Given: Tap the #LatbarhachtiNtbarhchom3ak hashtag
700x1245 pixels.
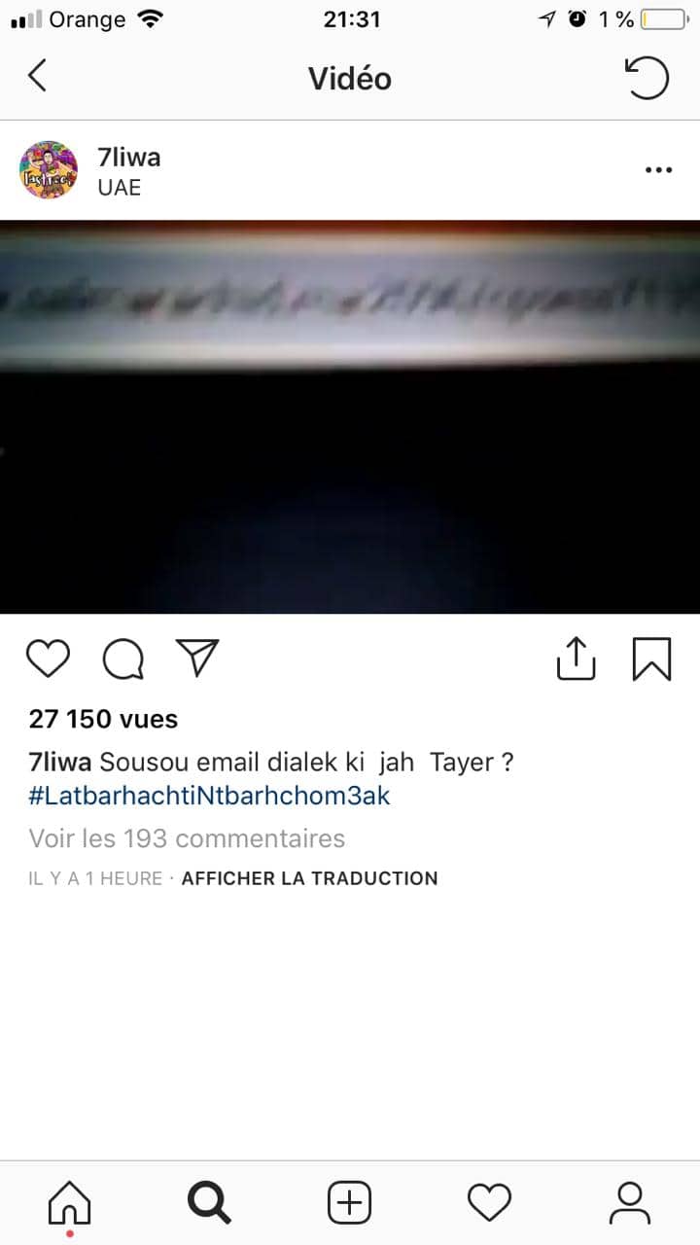Looking at the screenshot, I should point(209,796).
